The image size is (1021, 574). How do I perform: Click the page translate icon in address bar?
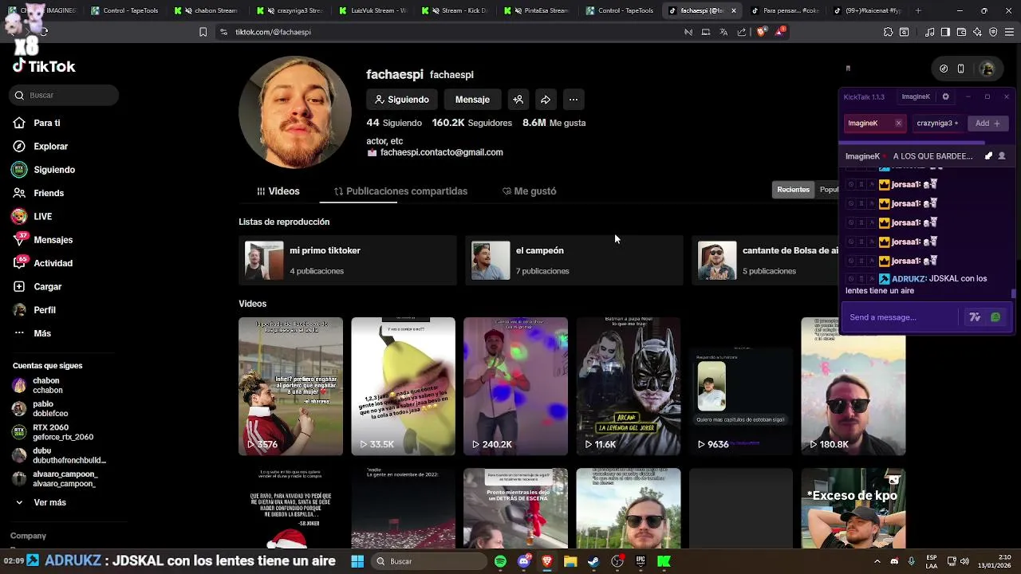pos(723,32)
